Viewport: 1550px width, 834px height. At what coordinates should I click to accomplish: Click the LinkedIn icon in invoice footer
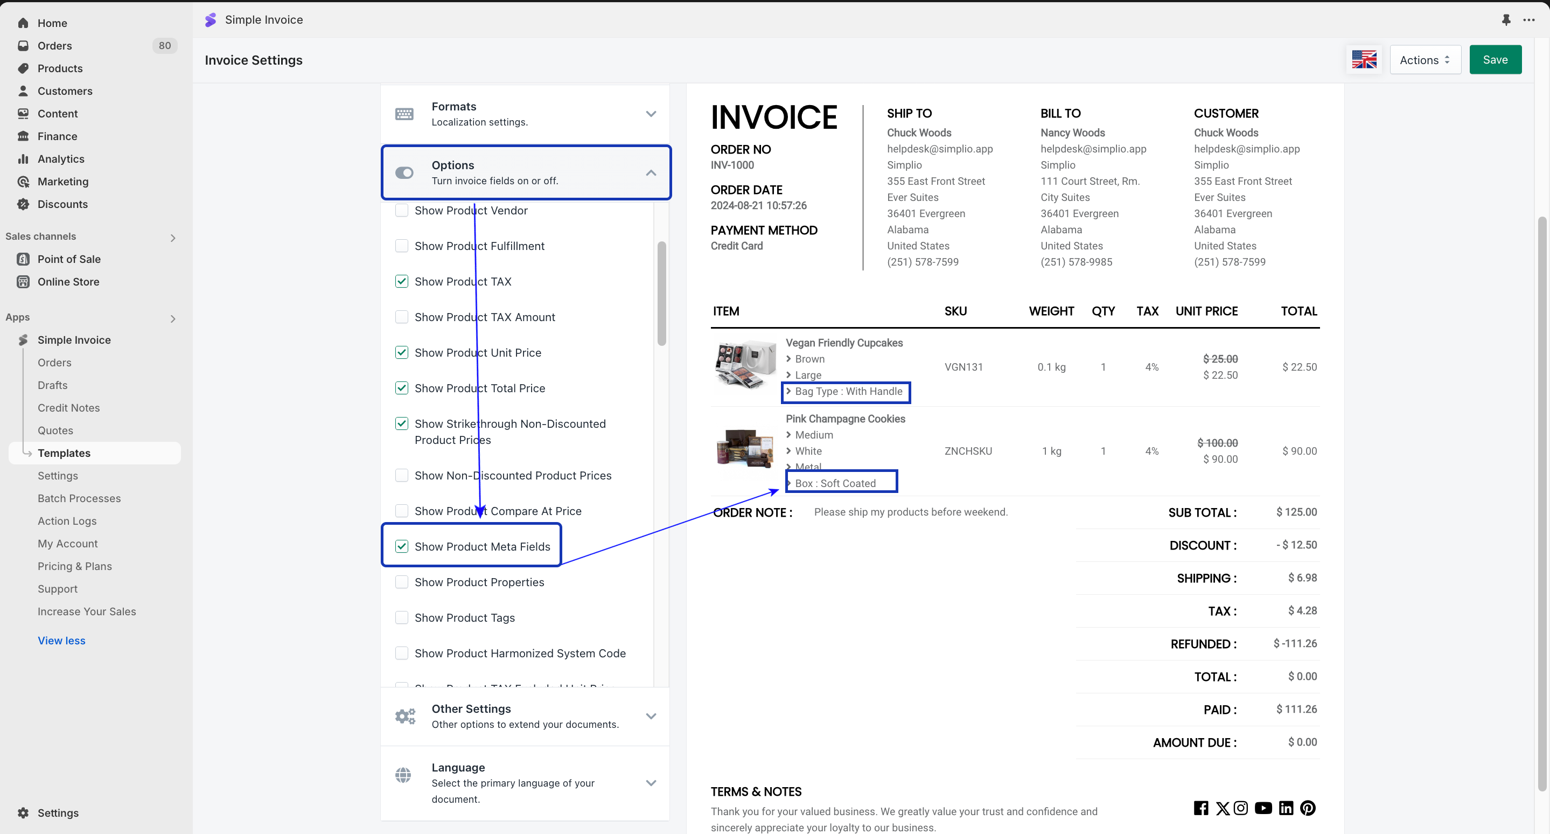[x=1286, y=808]
